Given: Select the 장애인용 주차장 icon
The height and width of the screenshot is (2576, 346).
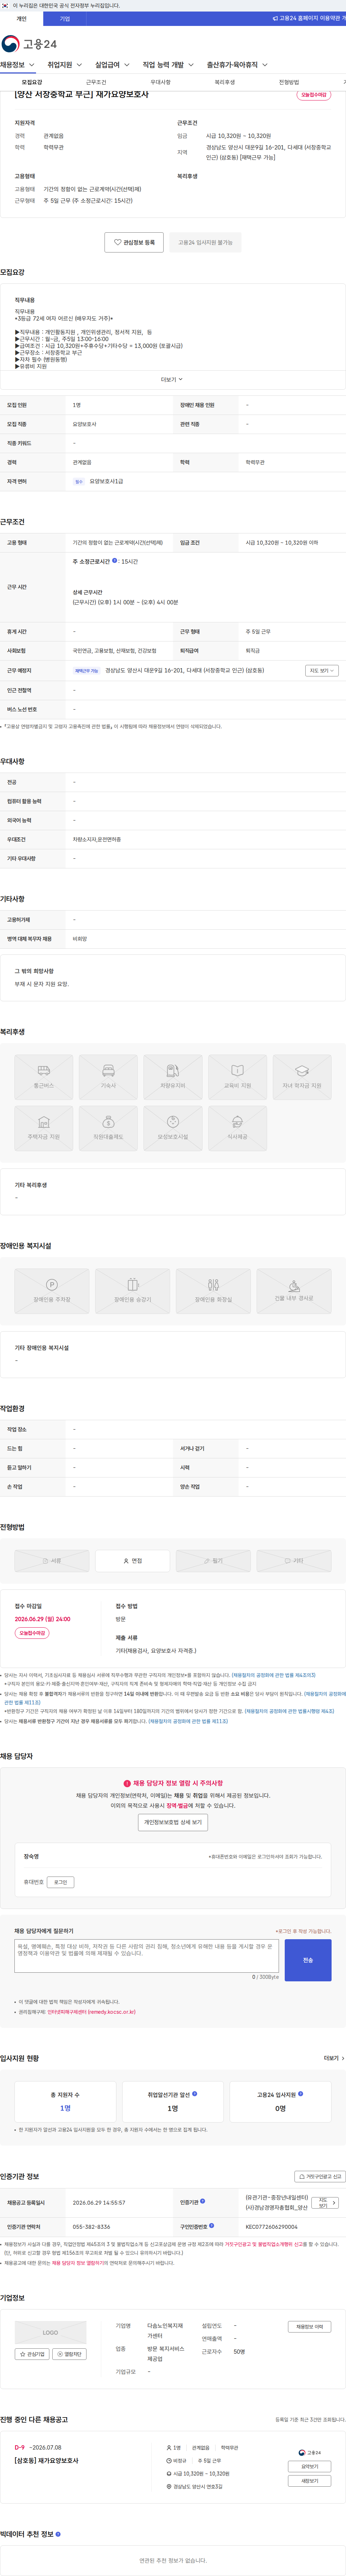Looking at the screenshot, I should click(52, 1291).
